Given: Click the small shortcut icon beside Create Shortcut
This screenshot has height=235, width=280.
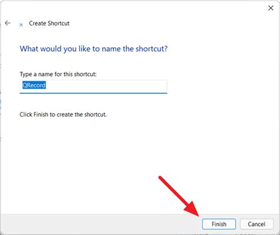Looking at the screenshot, I should click(21, 25).
